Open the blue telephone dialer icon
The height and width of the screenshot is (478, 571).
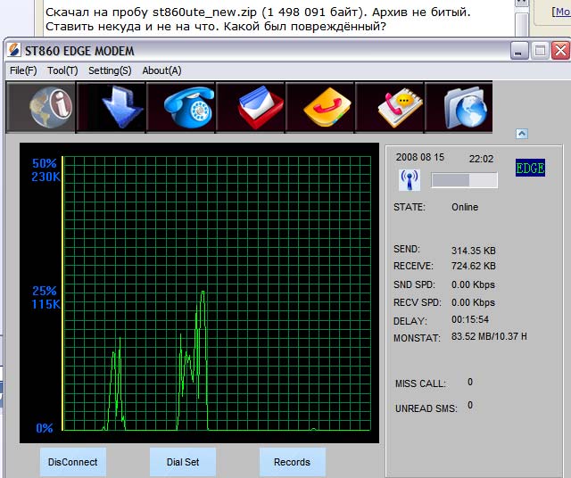tap(181, 107)
